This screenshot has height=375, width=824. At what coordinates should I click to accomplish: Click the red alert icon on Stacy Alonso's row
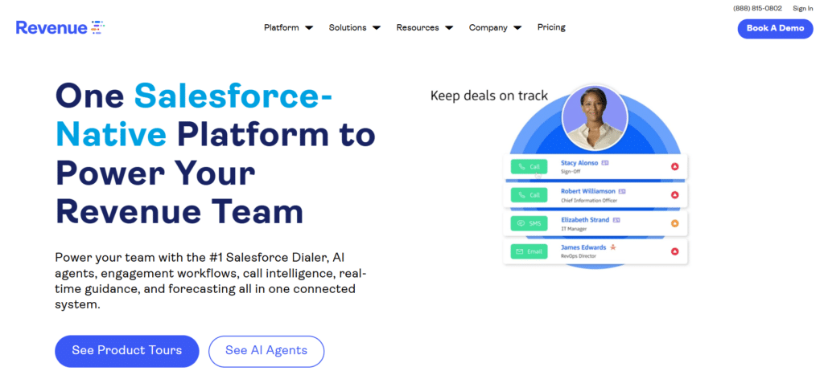click(x=674, y=166)
